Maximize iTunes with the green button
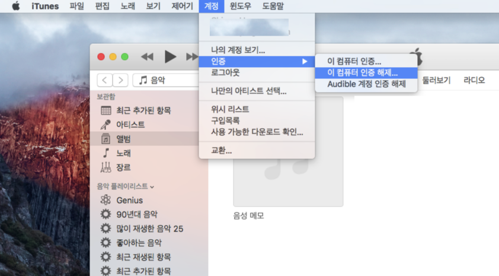 (124, 57)
